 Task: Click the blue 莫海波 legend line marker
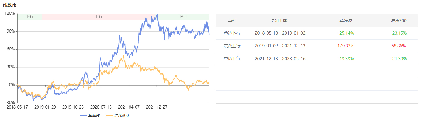pyautogui.click(x=83, y=116)
